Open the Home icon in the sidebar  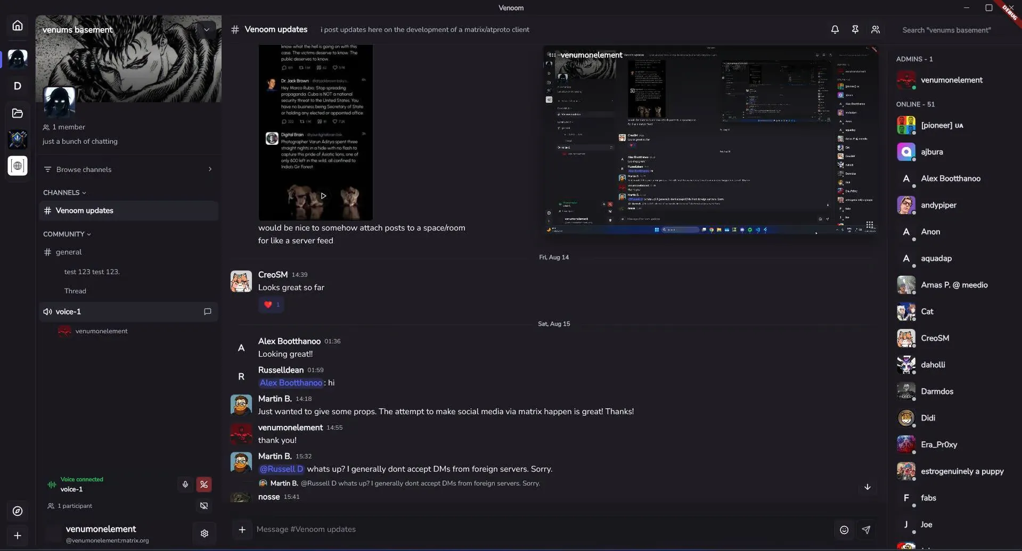(18, 26)
